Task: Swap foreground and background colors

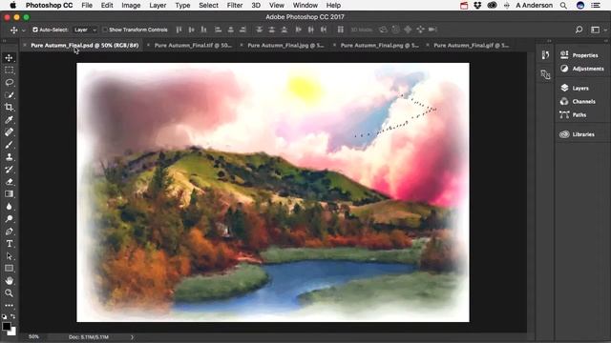Action: [x=12, y=316]
